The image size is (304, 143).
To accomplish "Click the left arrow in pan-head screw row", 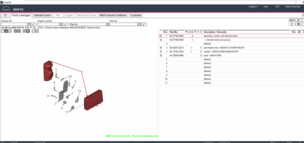I will [192, 48].
